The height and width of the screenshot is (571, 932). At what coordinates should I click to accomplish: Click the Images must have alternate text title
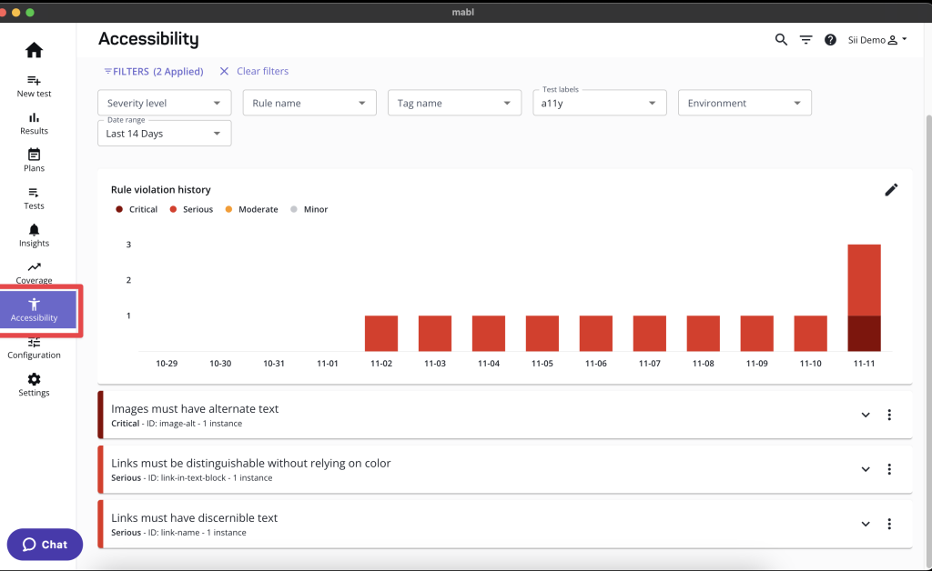coord(195,409)
